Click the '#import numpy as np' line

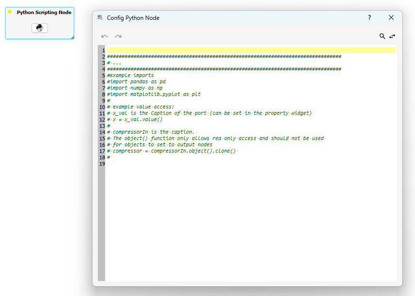pyautogui.click(x=135, y=88)
